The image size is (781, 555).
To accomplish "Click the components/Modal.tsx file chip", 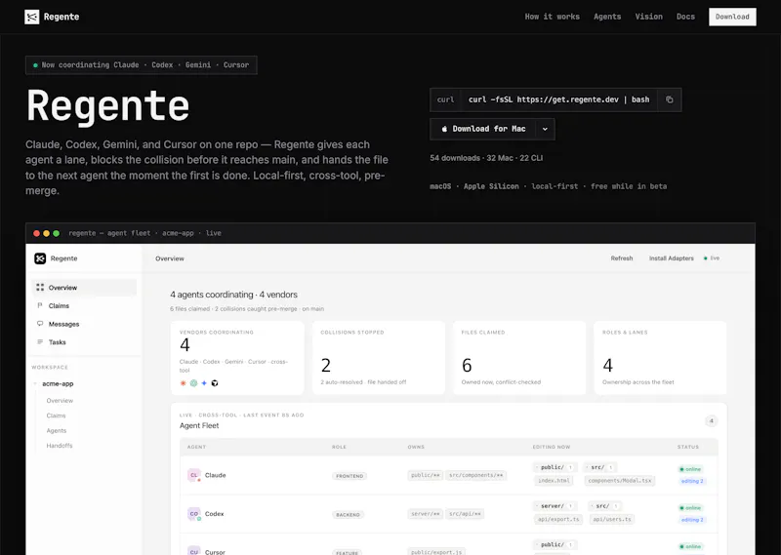I will click(x=619, y=481).
